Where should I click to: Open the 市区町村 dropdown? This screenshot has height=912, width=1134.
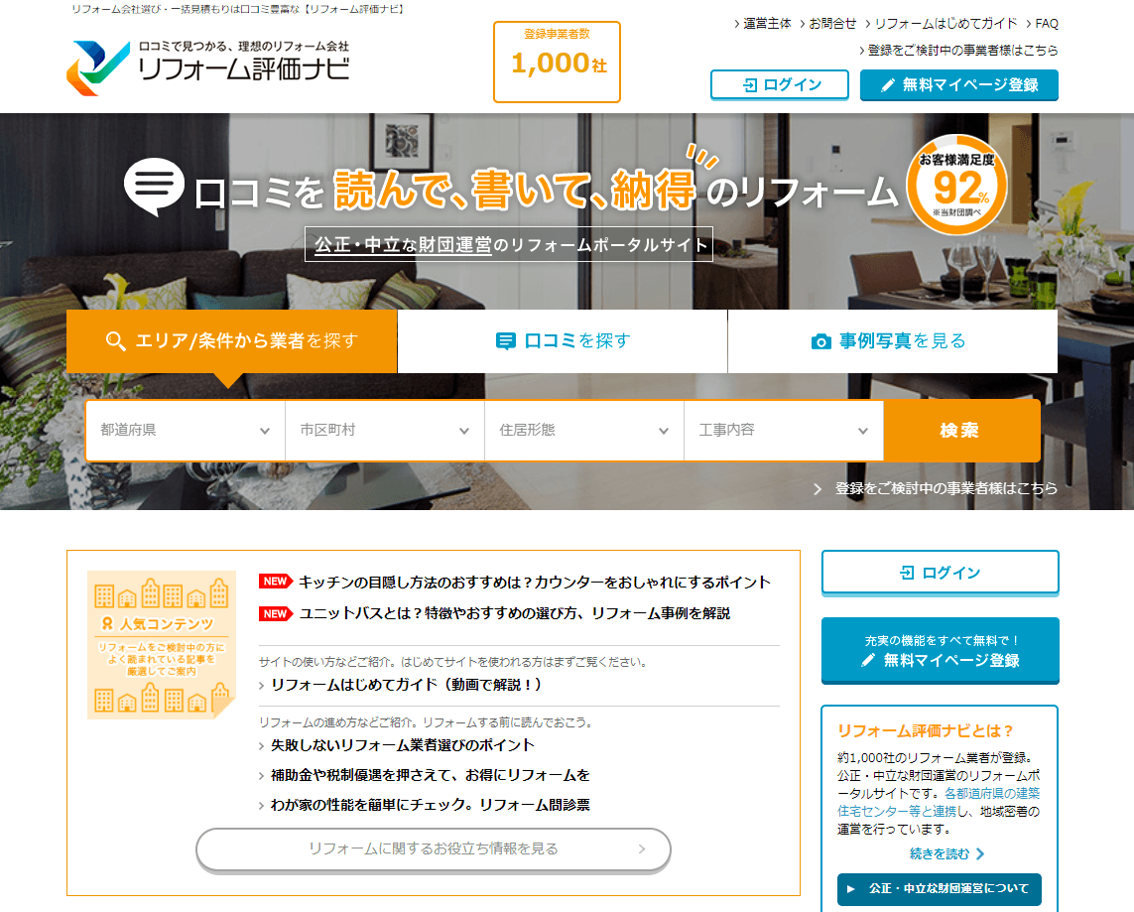point(385,430)
